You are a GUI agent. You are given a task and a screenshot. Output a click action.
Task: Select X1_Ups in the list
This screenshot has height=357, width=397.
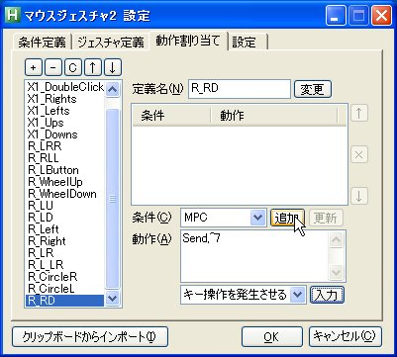coord(65,123)
